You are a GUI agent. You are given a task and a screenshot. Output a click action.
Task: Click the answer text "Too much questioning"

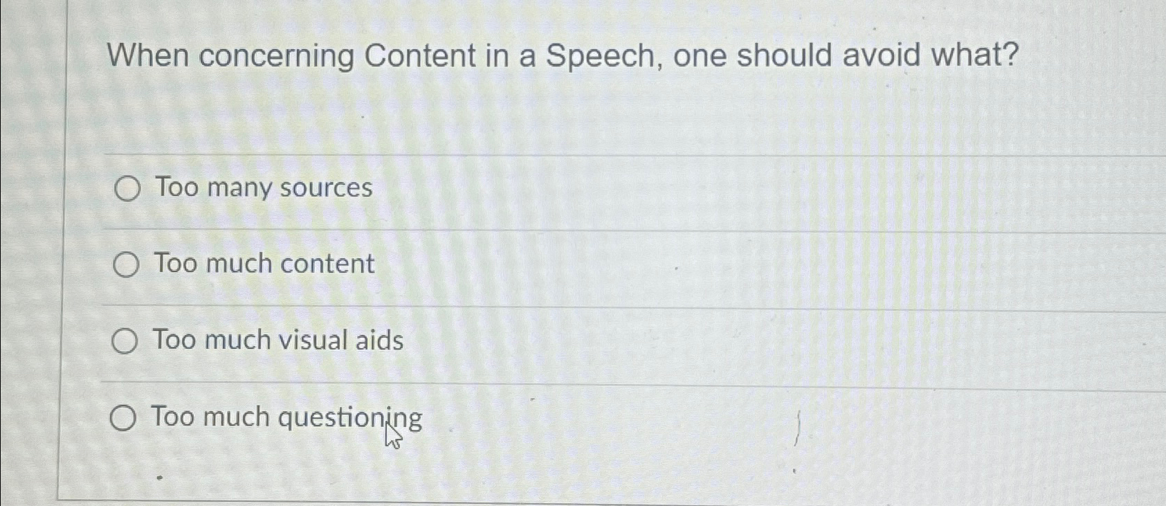(x=287, y=416)
